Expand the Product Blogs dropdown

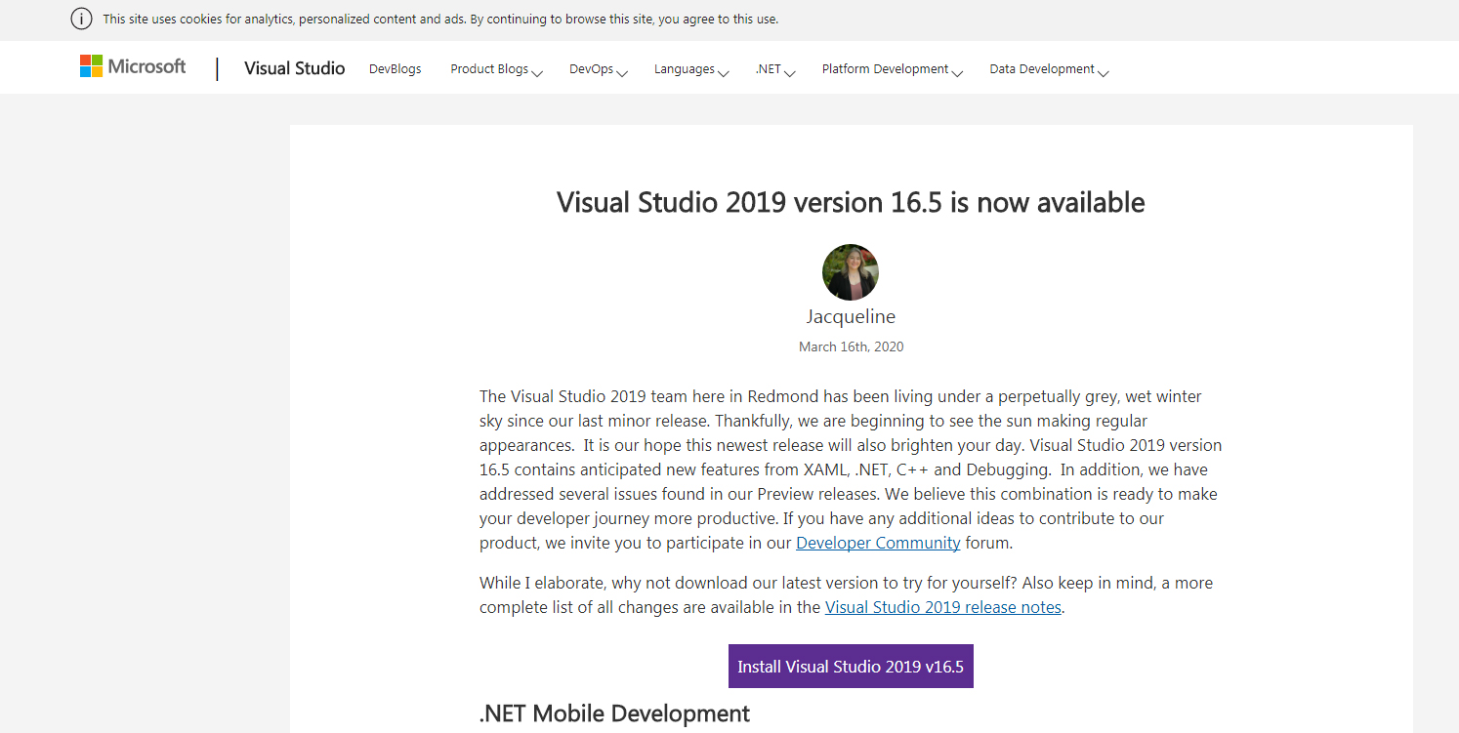[495, 69]
